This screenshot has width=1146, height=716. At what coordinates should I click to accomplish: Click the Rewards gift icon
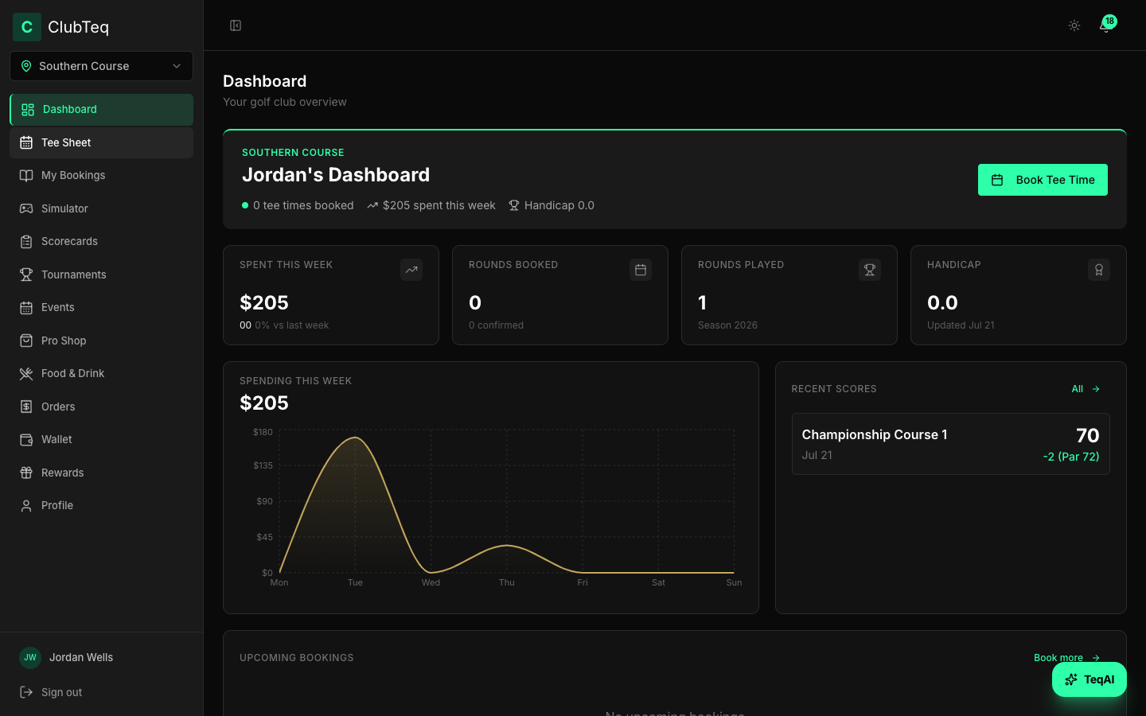pos(26,473)
